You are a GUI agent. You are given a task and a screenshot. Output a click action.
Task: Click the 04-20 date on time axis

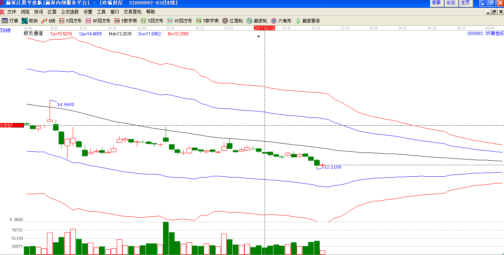click(x=432, y=28)
